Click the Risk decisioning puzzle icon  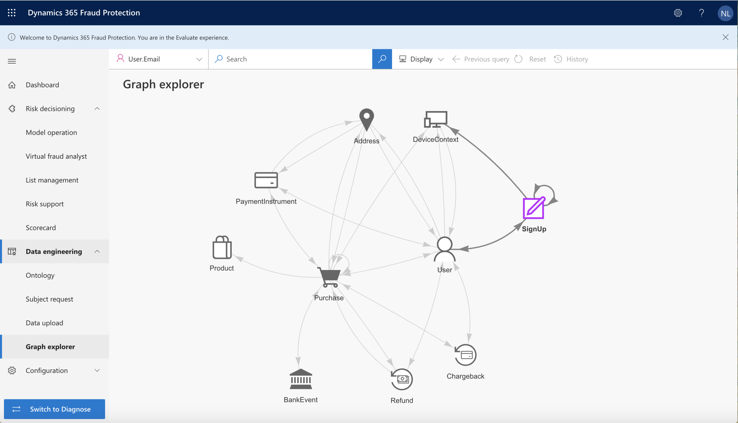12,109
